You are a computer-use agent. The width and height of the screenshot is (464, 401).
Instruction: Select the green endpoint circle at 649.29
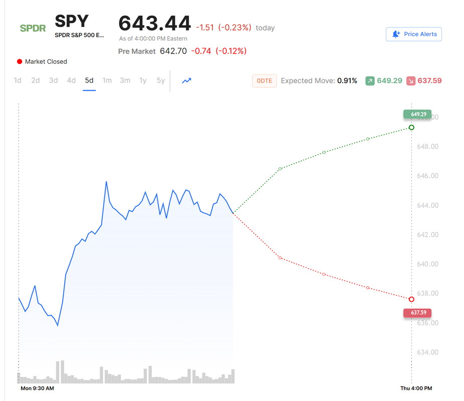(x=411, y=127)
